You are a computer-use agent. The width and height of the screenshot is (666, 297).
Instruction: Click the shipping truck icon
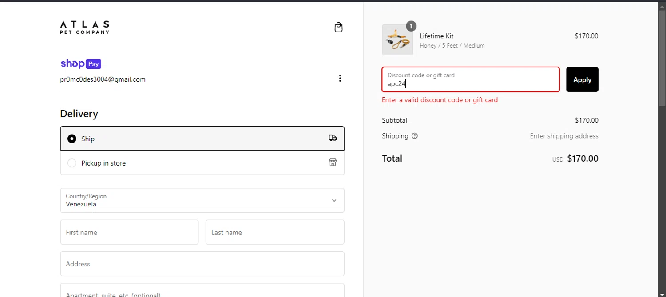pyautogui.click(x=333, y=138)
